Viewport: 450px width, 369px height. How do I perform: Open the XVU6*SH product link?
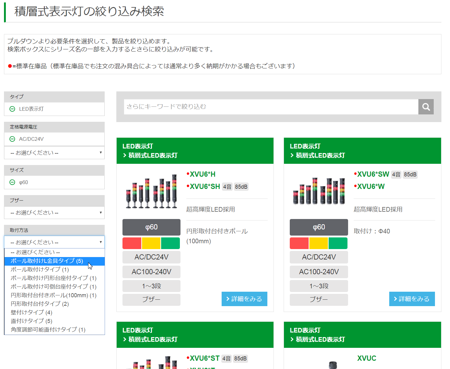coord(205,186)
